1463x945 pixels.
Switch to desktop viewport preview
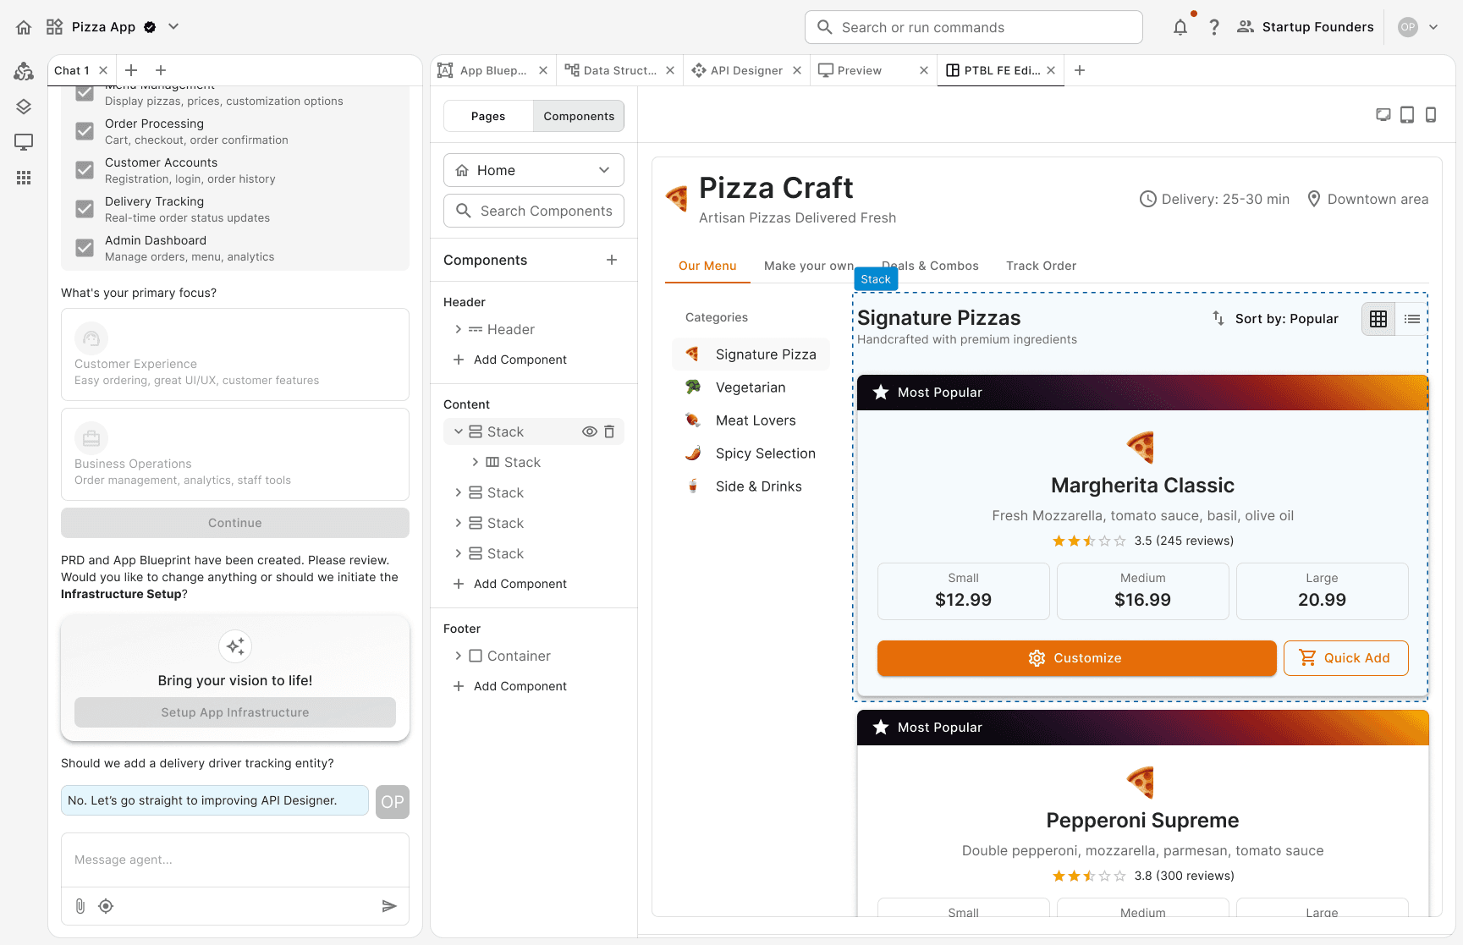1383,115
